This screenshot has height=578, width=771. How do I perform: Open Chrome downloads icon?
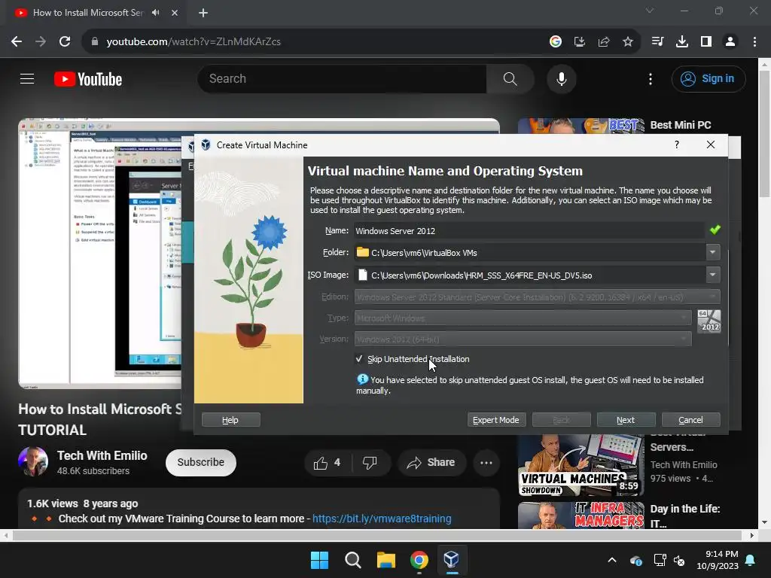(682, 42)
